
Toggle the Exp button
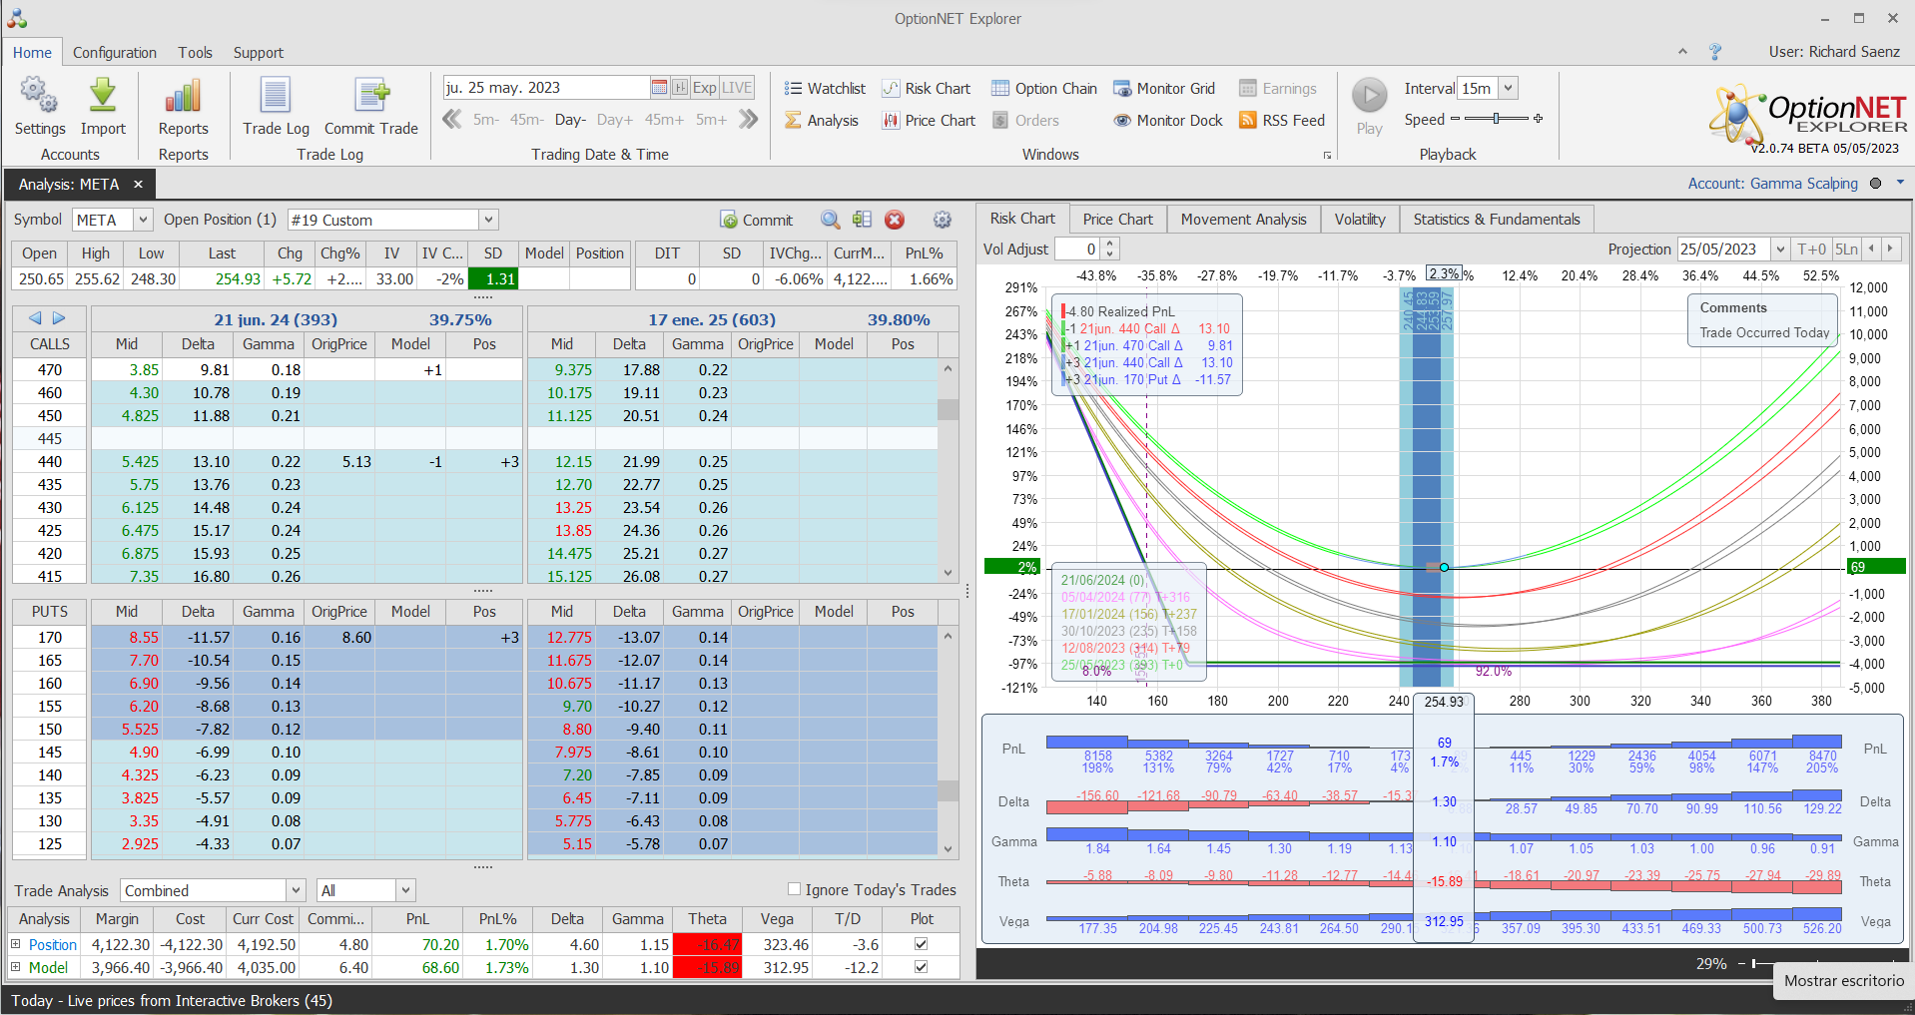[705, 88]
